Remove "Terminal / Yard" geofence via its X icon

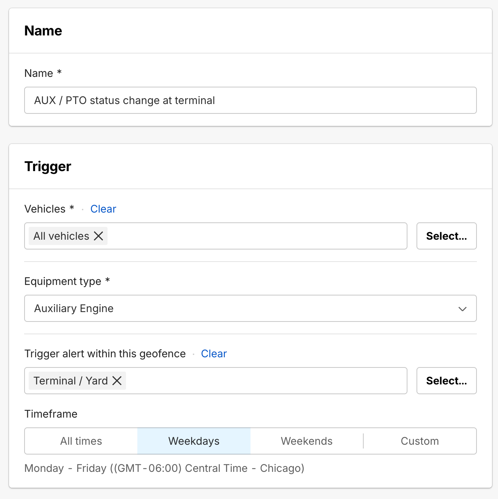[x=117, y=381]
